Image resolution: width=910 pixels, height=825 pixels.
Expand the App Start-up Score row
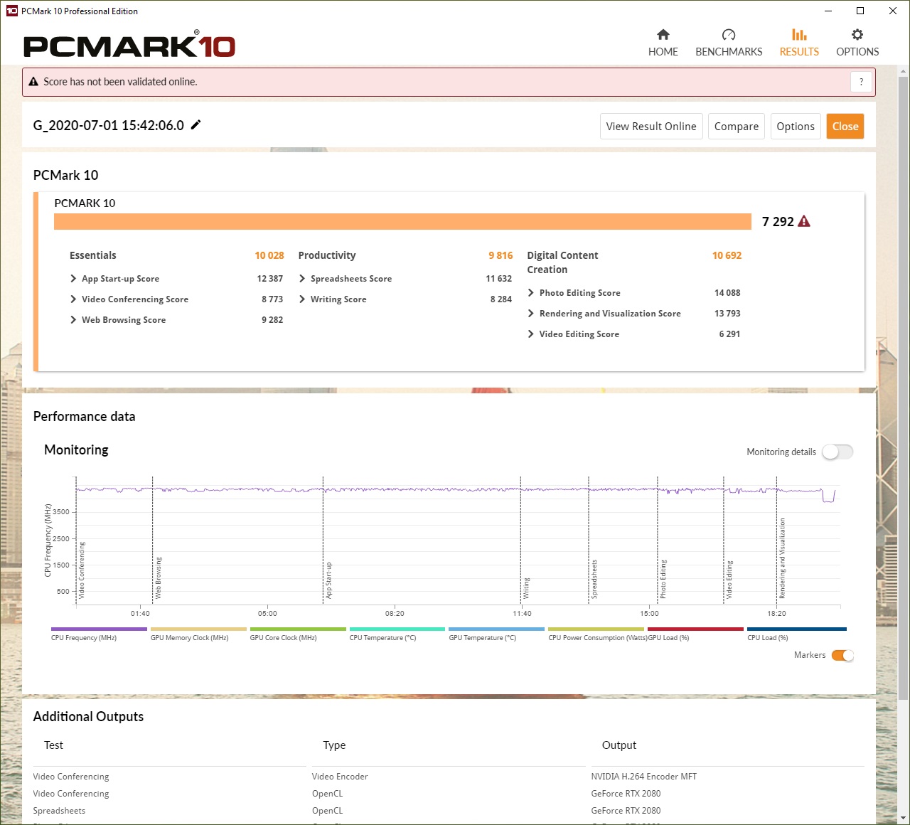pos(73,279)
